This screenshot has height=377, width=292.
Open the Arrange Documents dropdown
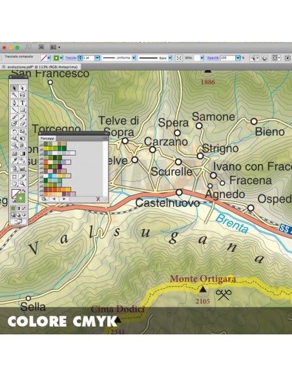[x=55, y=47]
